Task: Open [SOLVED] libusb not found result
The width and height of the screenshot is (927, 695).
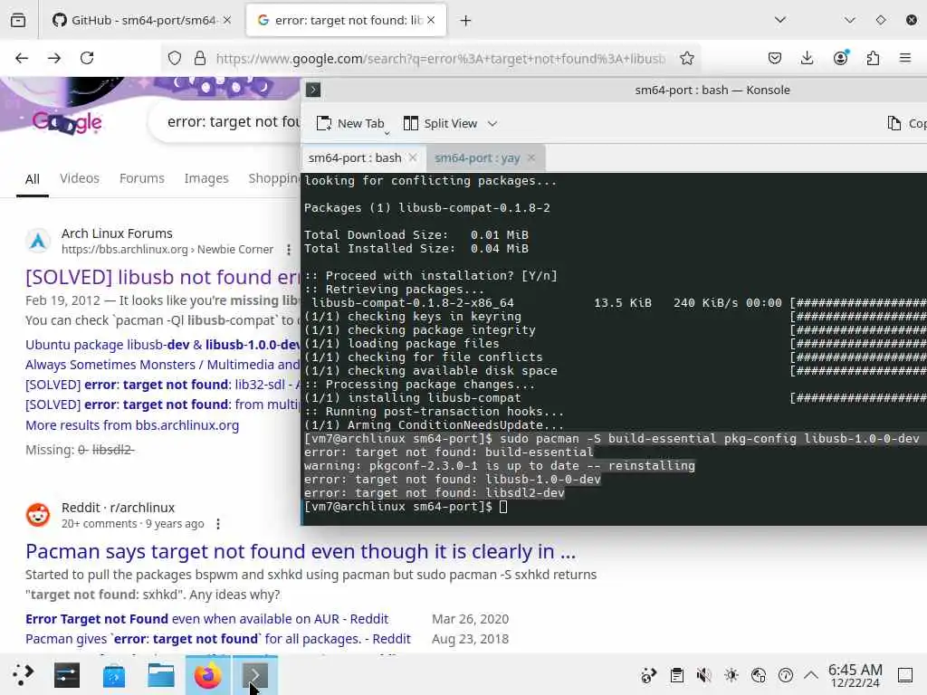Action: pos(163,277)
